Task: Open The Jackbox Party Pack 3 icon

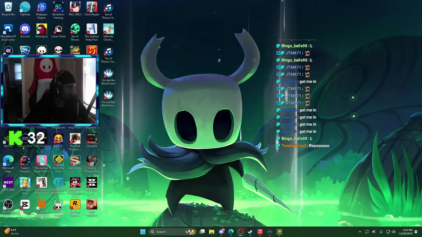Action: (x=42, y=186)
